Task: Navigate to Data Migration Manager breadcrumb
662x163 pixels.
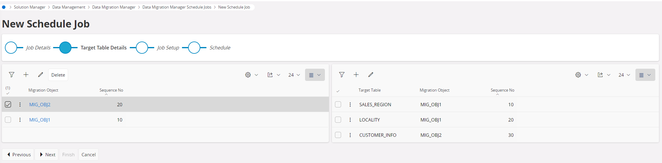Action: [x=114, y=7]
